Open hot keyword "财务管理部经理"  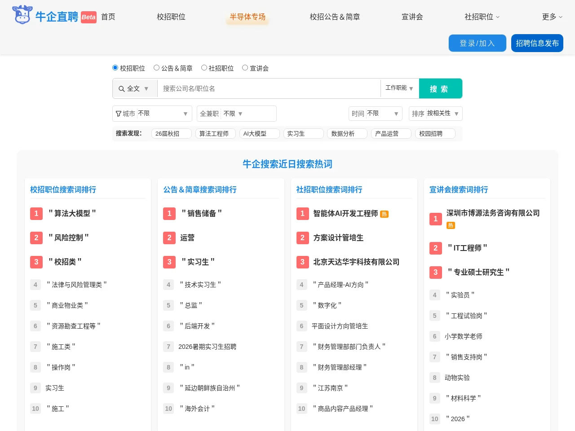coord(340,367)
